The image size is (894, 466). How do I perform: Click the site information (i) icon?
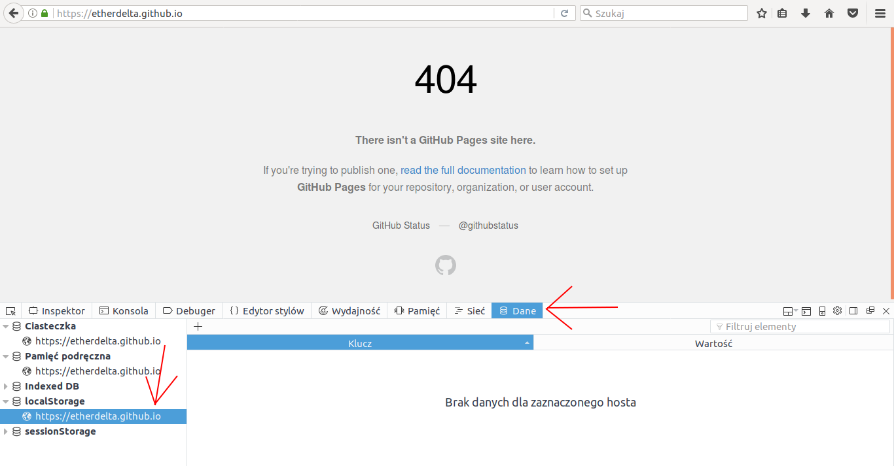(x=33, y=13)
